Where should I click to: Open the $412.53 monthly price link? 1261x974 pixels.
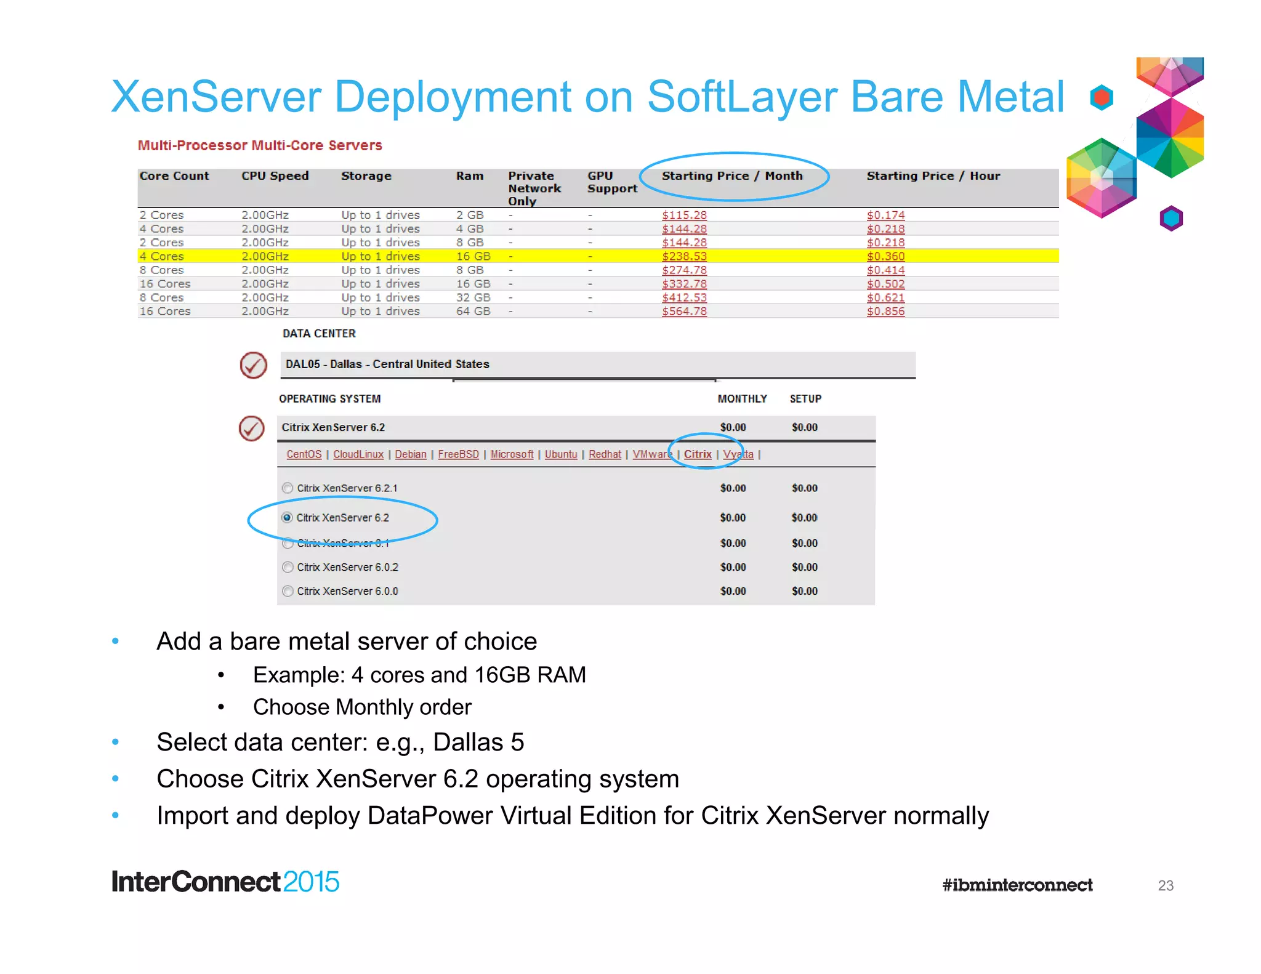(x=685, y=297)
